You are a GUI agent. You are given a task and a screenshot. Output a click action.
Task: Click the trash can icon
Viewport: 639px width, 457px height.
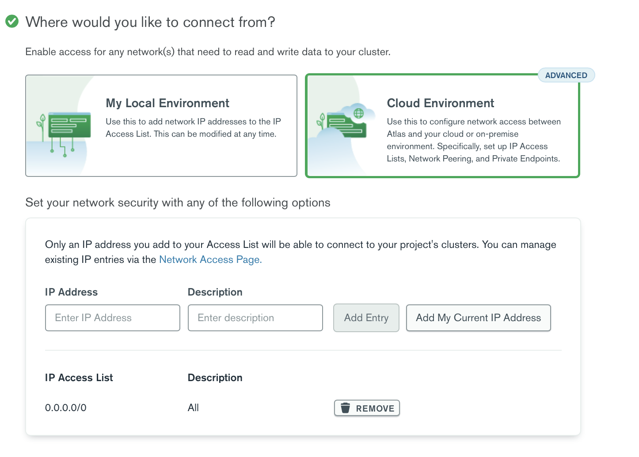click(346, 408)
